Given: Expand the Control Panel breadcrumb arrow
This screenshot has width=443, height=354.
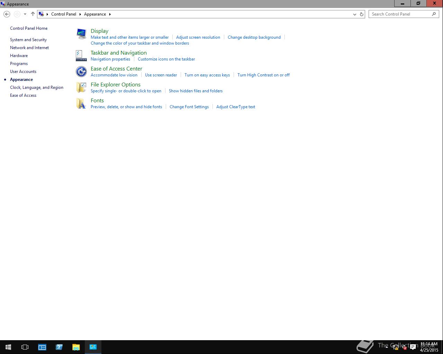Looking at the screenshot, I should click(x=80, y=14).
